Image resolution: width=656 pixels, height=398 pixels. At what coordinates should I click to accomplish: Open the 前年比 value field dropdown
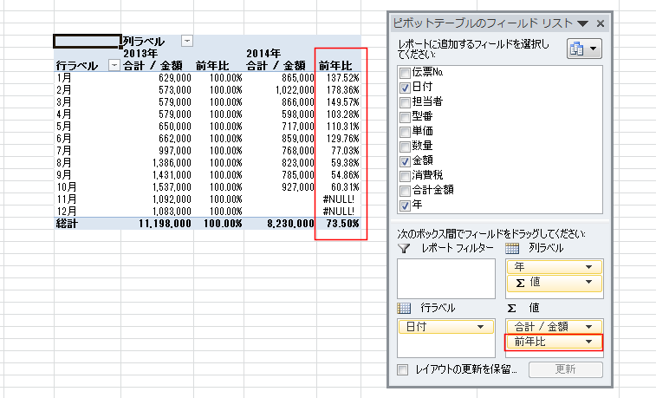tap(588, 342)
